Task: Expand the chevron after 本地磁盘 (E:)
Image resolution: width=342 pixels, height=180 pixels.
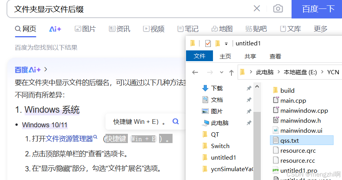Action: pos(322,72)
